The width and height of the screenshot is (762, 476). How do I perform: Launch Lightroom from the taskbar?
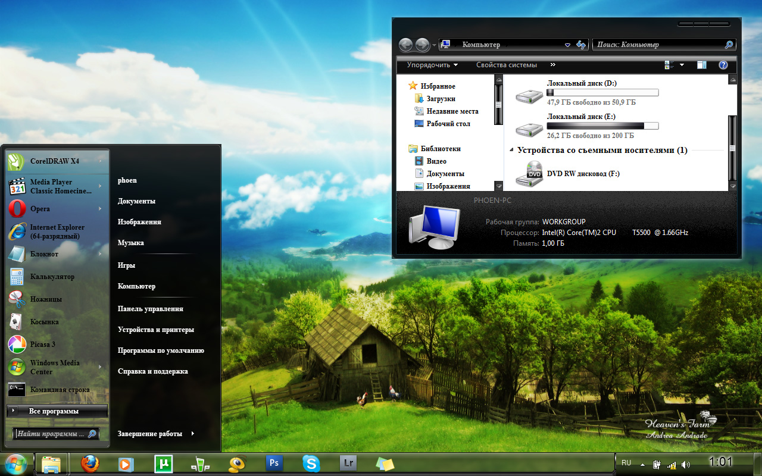(348, 463)
